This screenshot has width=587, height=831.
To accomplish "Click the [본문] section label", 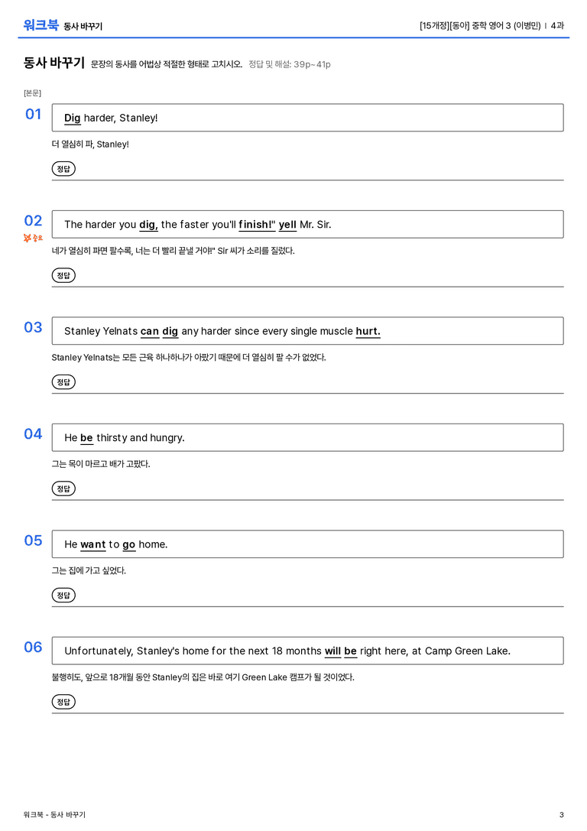I will point(32,93).
